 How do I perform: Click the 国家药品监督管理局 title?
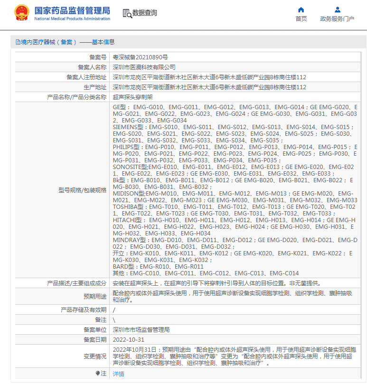[x=72, y=11]
